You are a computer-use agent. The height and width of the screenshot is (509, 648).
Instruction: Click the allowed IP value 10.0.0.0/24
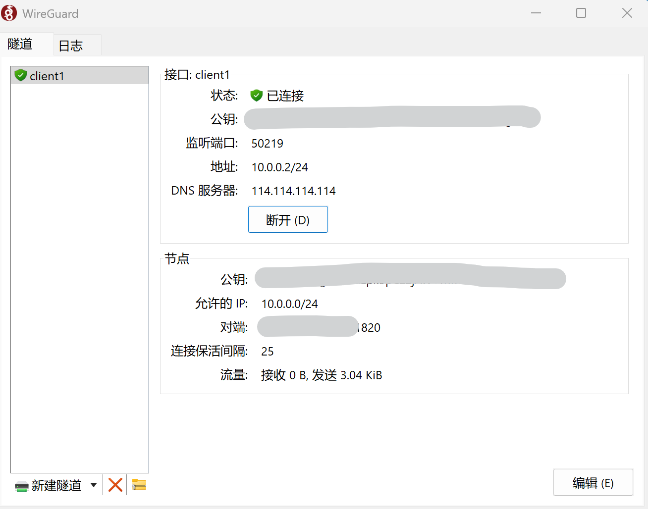[290, 304]
